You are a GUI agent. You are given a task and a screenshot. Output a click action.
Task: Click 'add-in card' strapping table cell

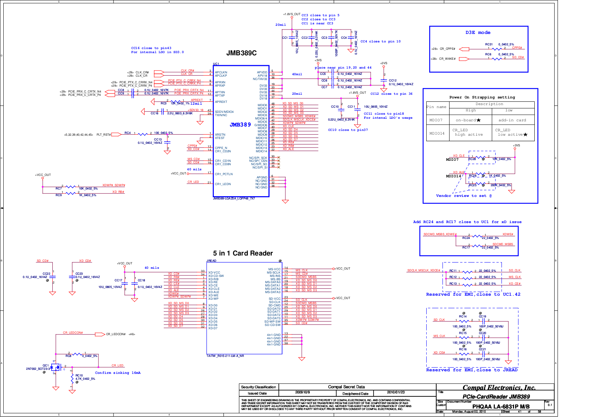512,120
